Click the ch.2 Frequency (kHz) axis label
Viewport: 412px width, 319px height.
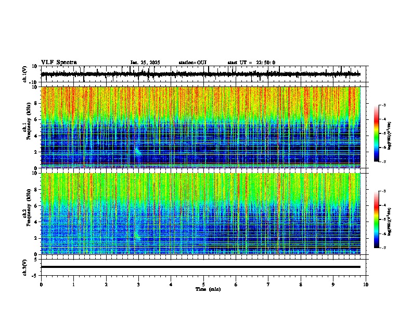coord(27,207)
